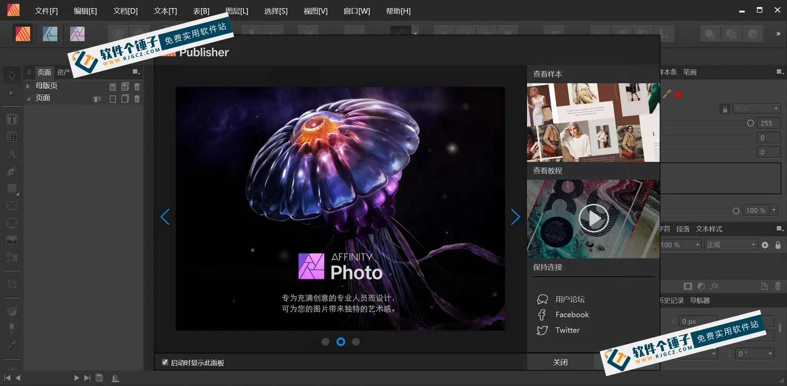Play the tutorial video under 查看教程
The width and height of the screenshot is (787, 386).
coord(593,218)
